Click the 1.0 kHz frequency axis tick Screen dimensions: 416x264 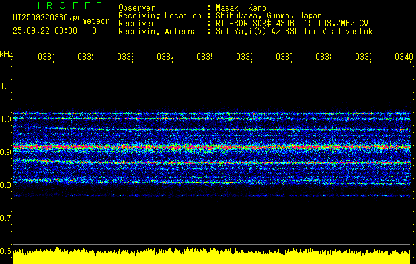6,119
